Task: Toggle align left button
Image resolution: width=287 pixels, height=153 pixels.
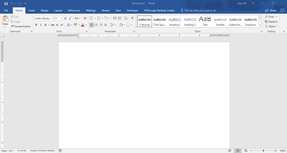Action: coord(92,25)
